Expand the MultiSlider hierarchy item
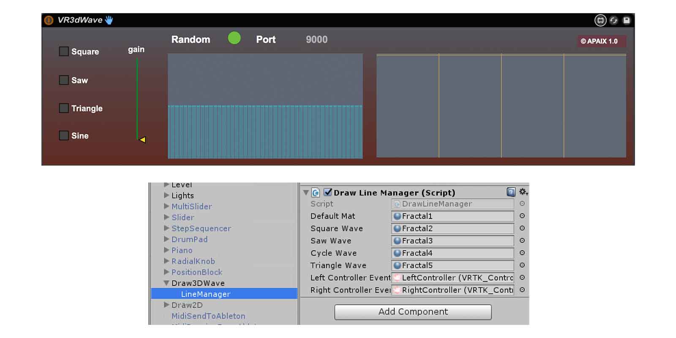Viewport: 676px width, 338px height. (166, 206)
